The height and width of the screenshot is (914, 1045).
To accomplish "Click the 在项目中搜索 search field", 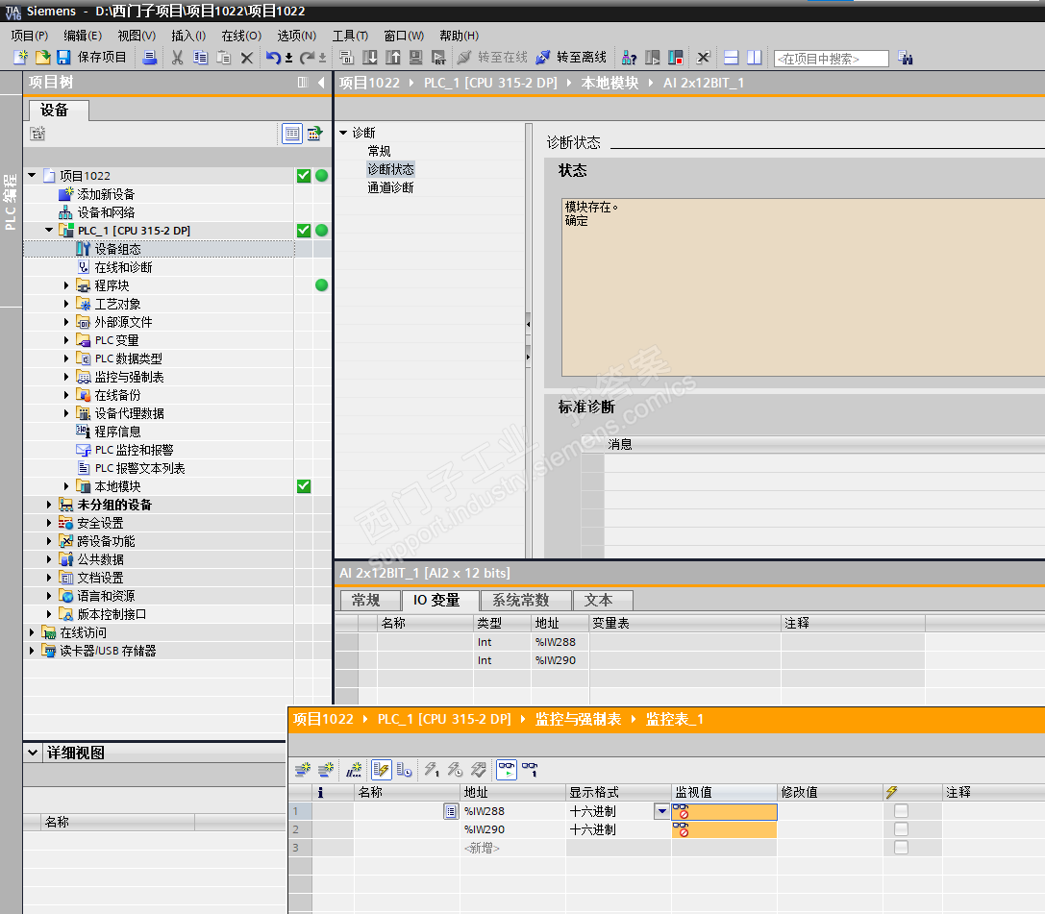I will [x=831, y=59].
